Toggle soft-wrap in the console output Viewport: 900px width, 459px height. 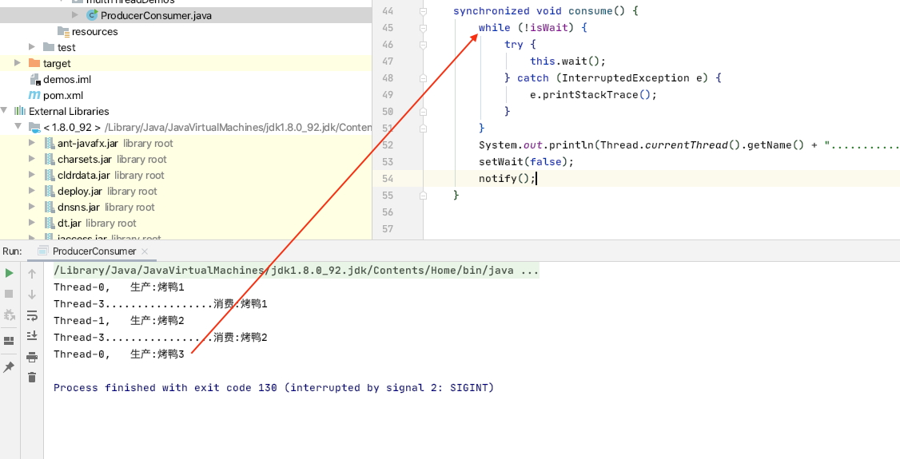coord(32,315)
